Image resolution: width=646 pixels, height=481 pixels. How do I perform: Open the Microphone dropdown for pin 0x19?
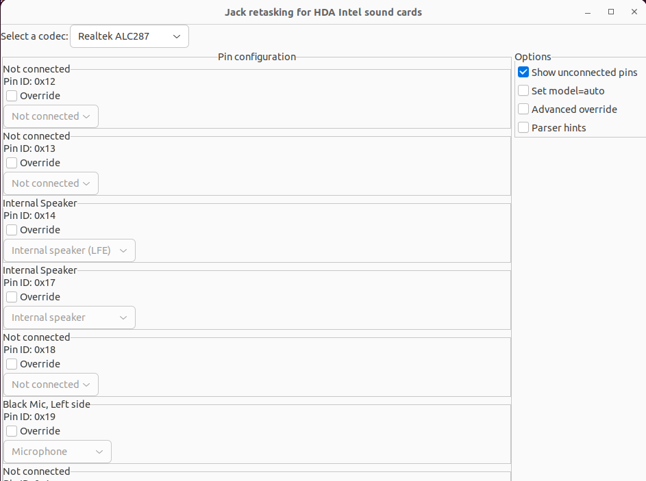click(x=58, y=452)
